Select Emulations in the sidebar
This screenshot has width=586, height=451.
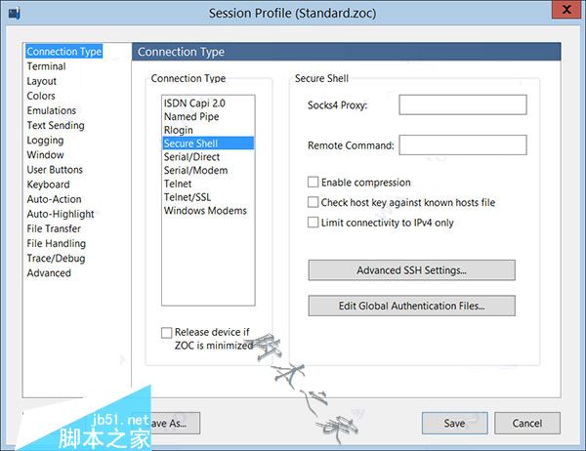pyautogui.click(x=52, y=110)
